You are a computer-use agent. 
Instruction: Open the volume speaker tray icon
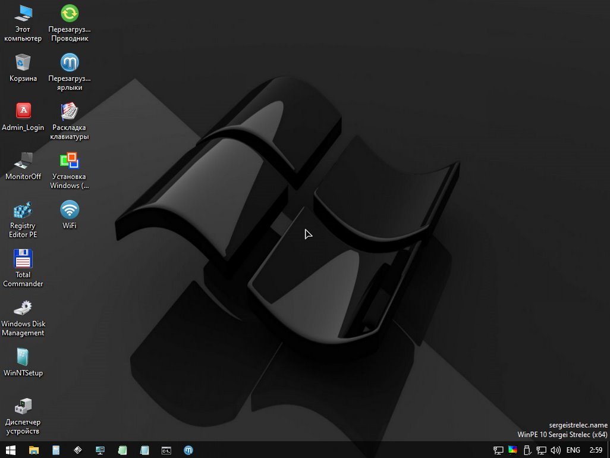tap(556, 450)
